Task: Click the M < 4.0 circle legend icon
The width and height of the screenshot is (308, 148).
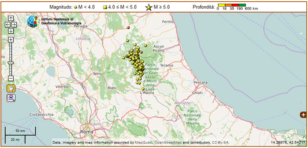Action: pos(76,7)
